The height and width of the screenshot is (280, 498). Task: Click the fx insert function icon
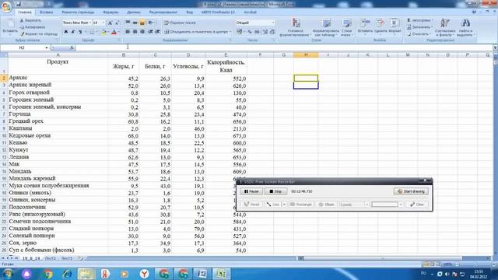click(x=72, y=47)
